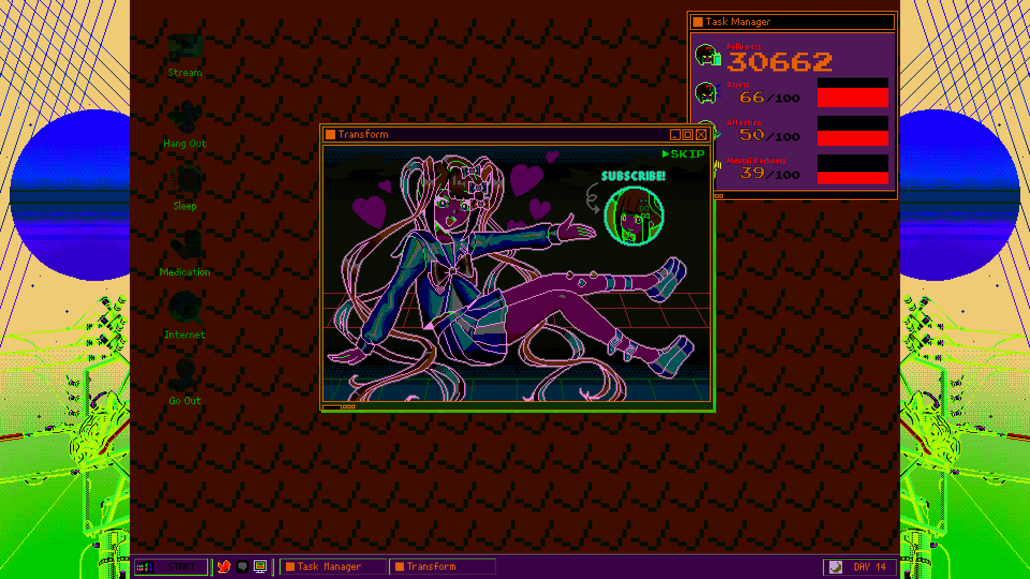Switch to Task Manager taskbar tab
The width and height of the screenshot is (1030, 579).
333,567
